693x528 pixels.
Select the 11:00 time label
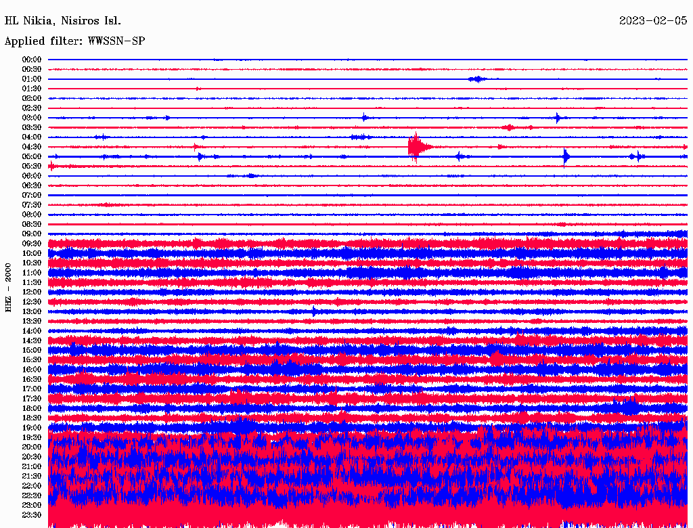31,272
